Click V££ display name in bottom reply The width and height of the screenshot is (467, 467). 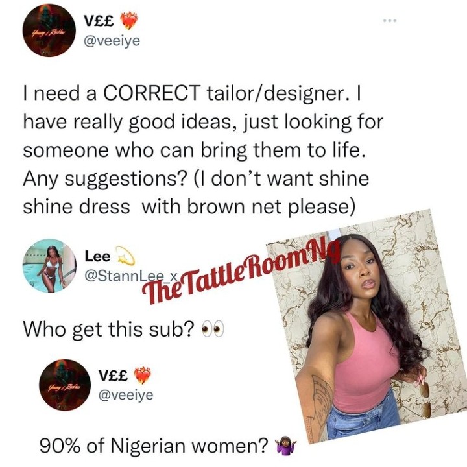point(113,375)
